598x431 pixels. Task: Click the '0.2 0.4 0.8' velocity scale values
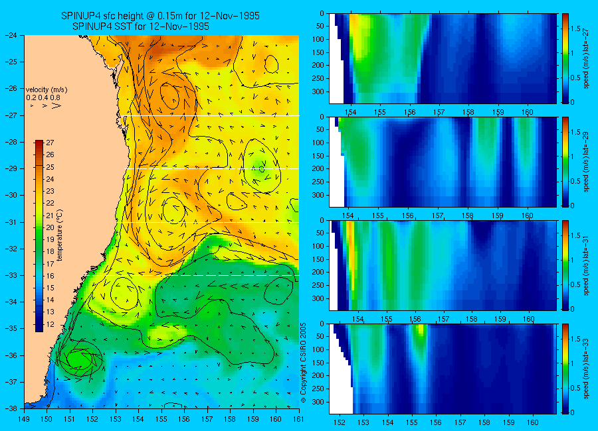pyautogui.click(x=43, y=97)
